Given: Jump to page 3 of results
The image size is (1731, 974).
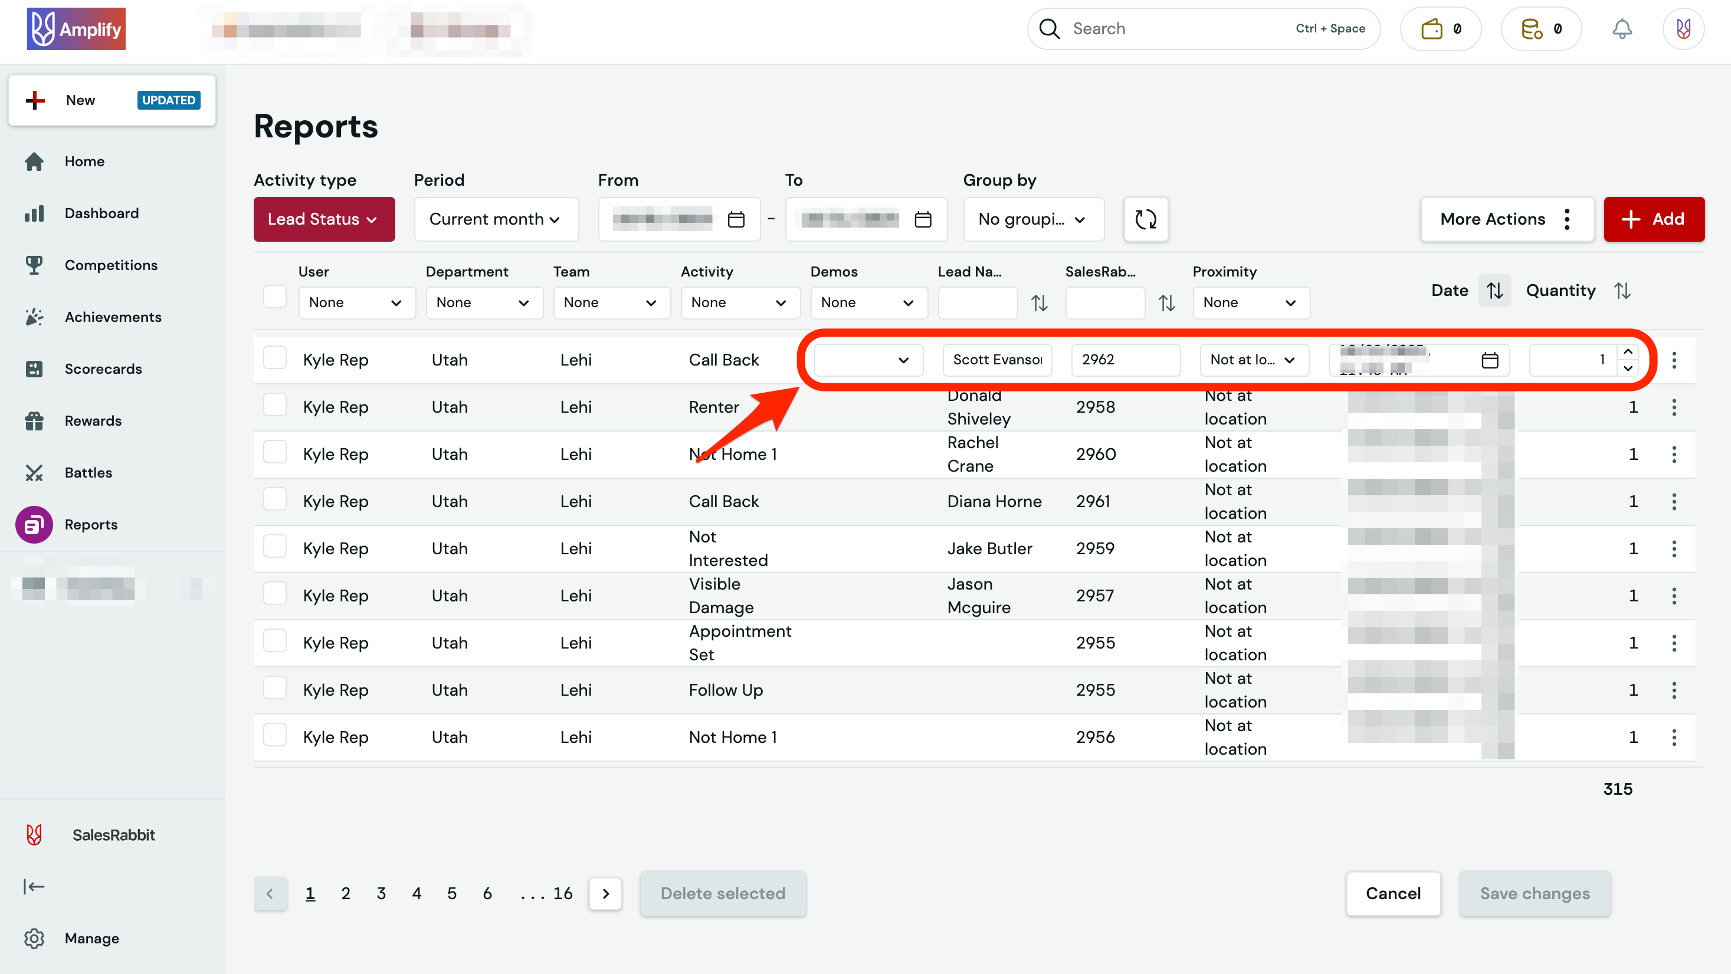Looking at the screenshot, I should (x=381, y=893).
